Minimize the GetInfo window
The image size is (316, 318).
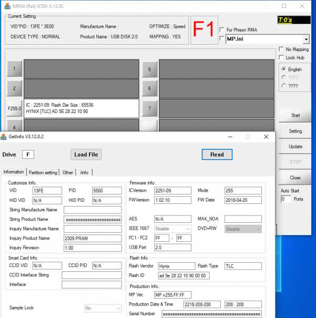pos(230,137)
